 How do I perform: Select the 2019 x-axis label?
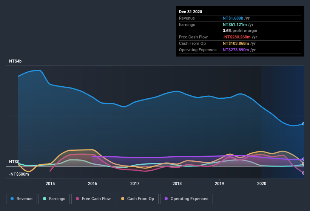pyautogui.click(x=219, y=183)
